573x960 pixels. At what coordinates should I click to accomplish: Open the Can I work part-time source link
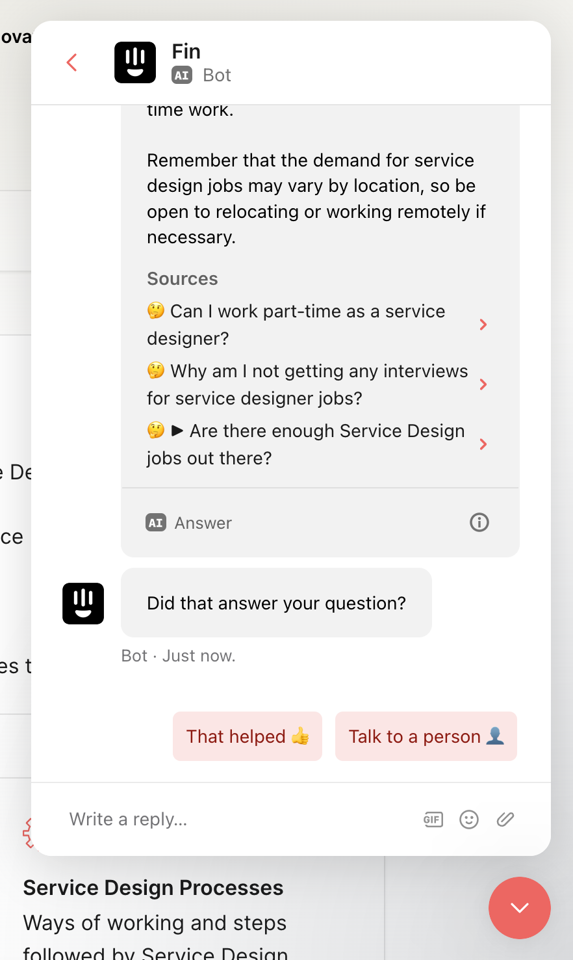pos(296,325)
